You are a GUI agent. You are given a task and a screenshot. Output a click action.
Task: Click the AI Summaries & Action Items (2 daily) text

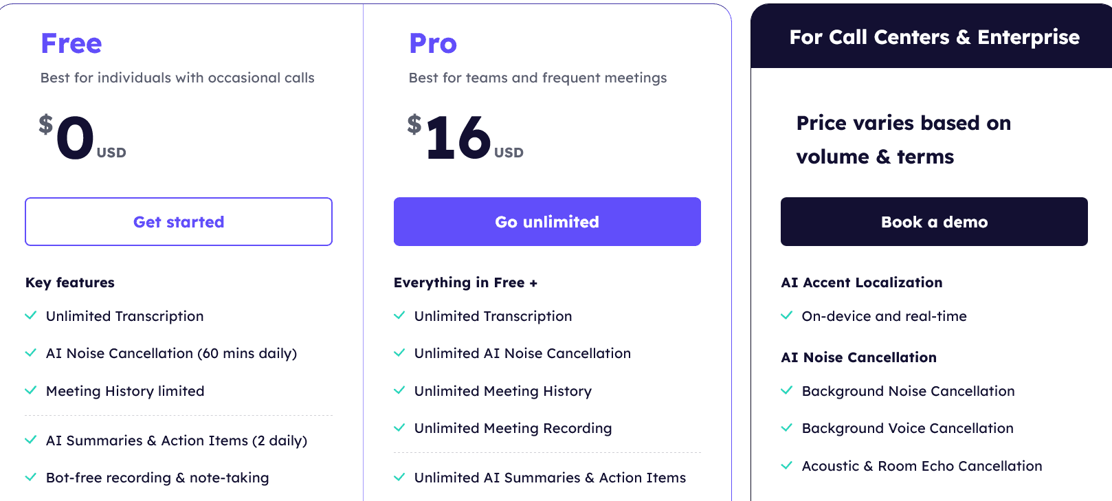click(x=177, y=441)
